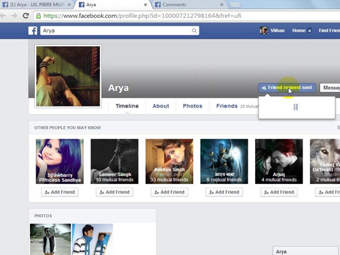Image resolution: width=340 pixels, height=255 pixels.
Task: Close the Comments tab
Action: (x=222, y=5)
